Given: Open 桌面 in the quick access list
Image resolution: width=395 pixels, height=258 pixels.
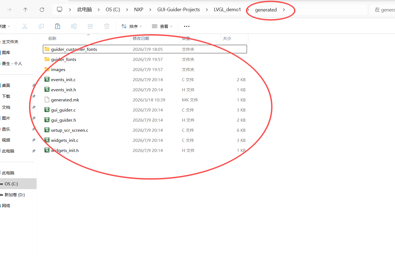Looking at the screenshot, I should pos(6,85).
